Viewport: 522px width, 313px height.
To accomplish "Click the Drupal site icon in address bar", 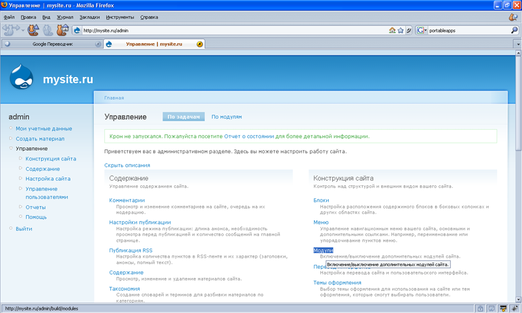I will pyautogui.click(x=77, y=30).
